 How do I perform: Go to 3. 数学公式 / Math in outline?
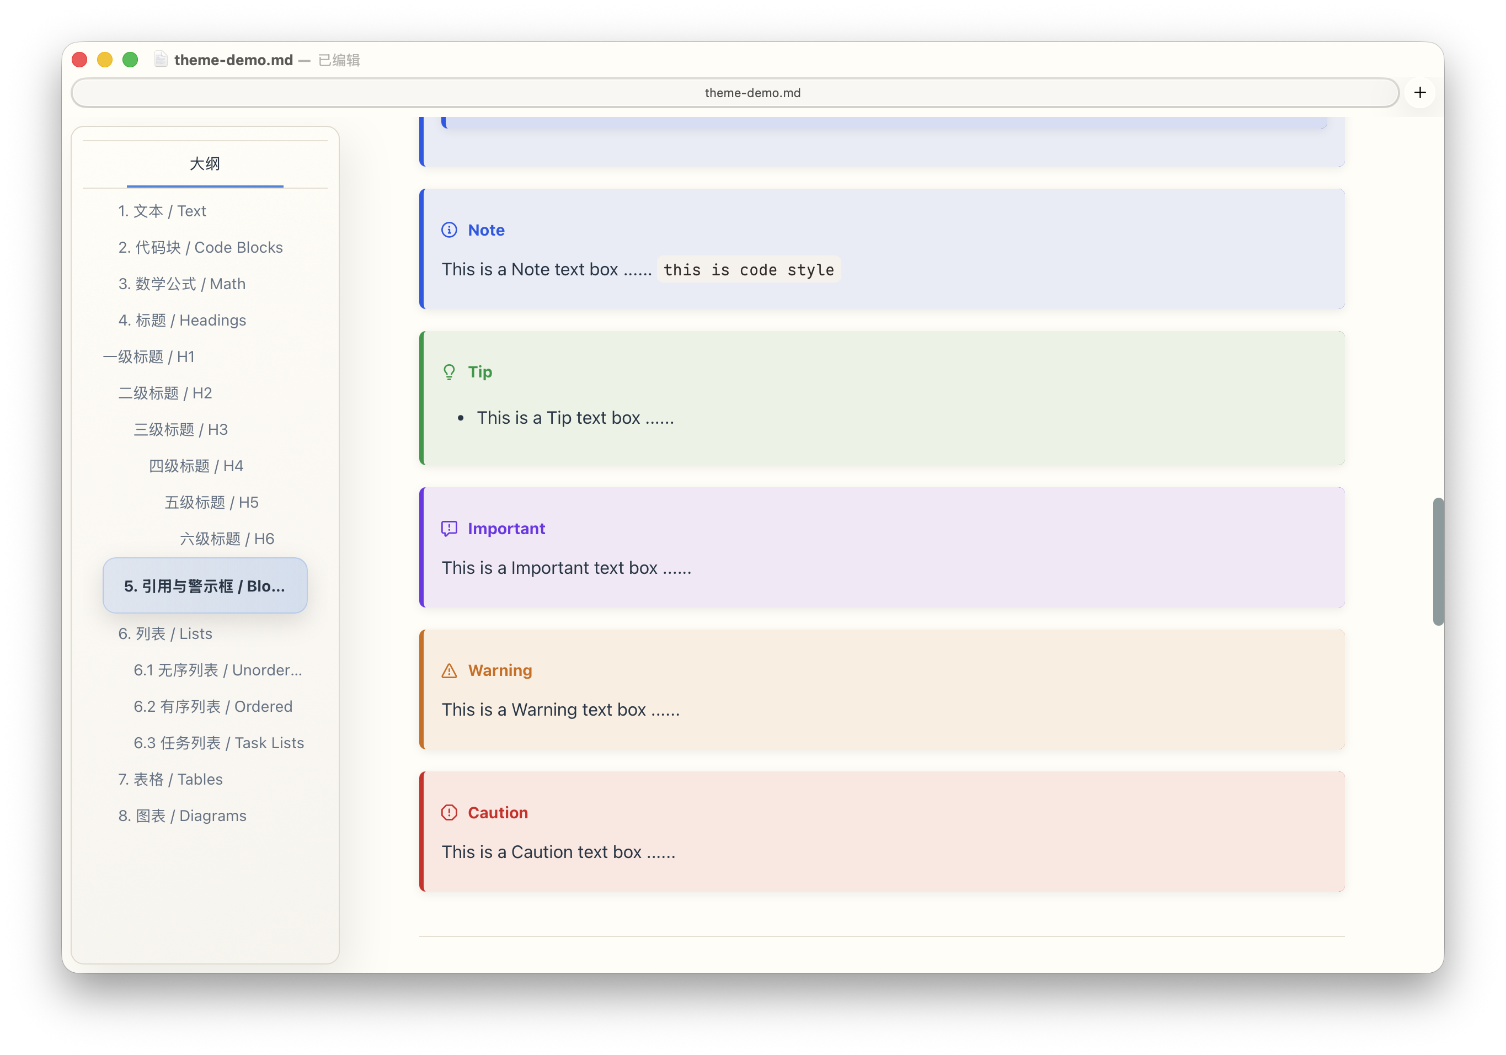[181, 284]
